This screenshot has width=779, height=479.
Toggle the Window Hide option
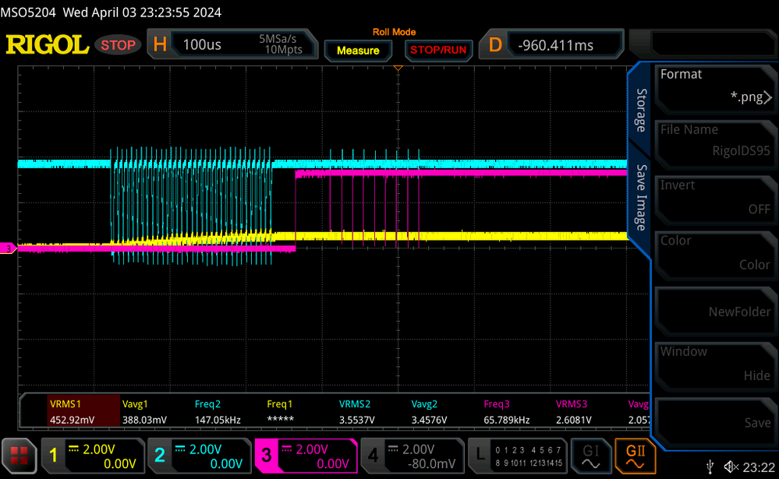click(715, 367)
